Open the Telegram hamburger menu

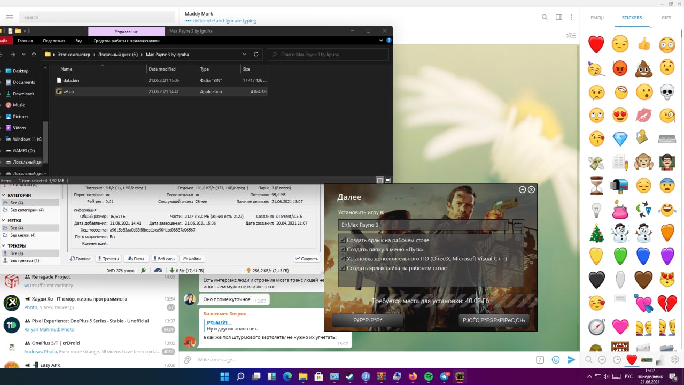coord(10,17)
